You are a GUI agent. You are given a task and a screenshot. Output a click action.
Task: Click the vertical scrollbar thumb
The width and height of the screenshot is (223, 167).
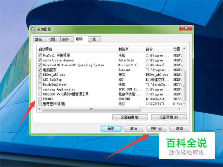click(x=184, y=86)
